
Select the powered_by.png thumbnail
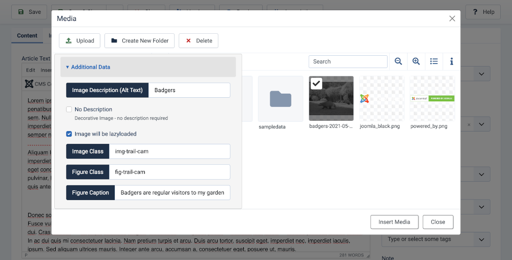click(432, 99)
